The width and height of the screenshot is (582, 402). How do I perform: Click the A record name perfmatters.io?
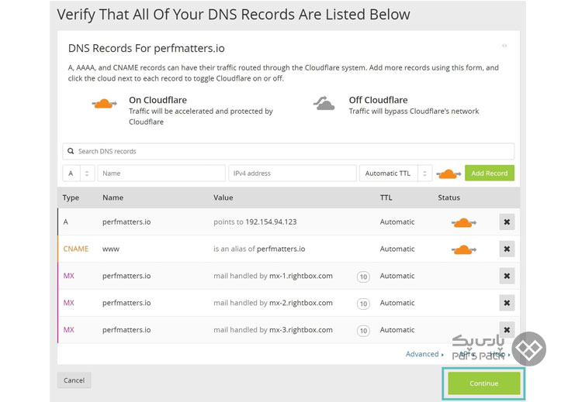pos(126,222)
